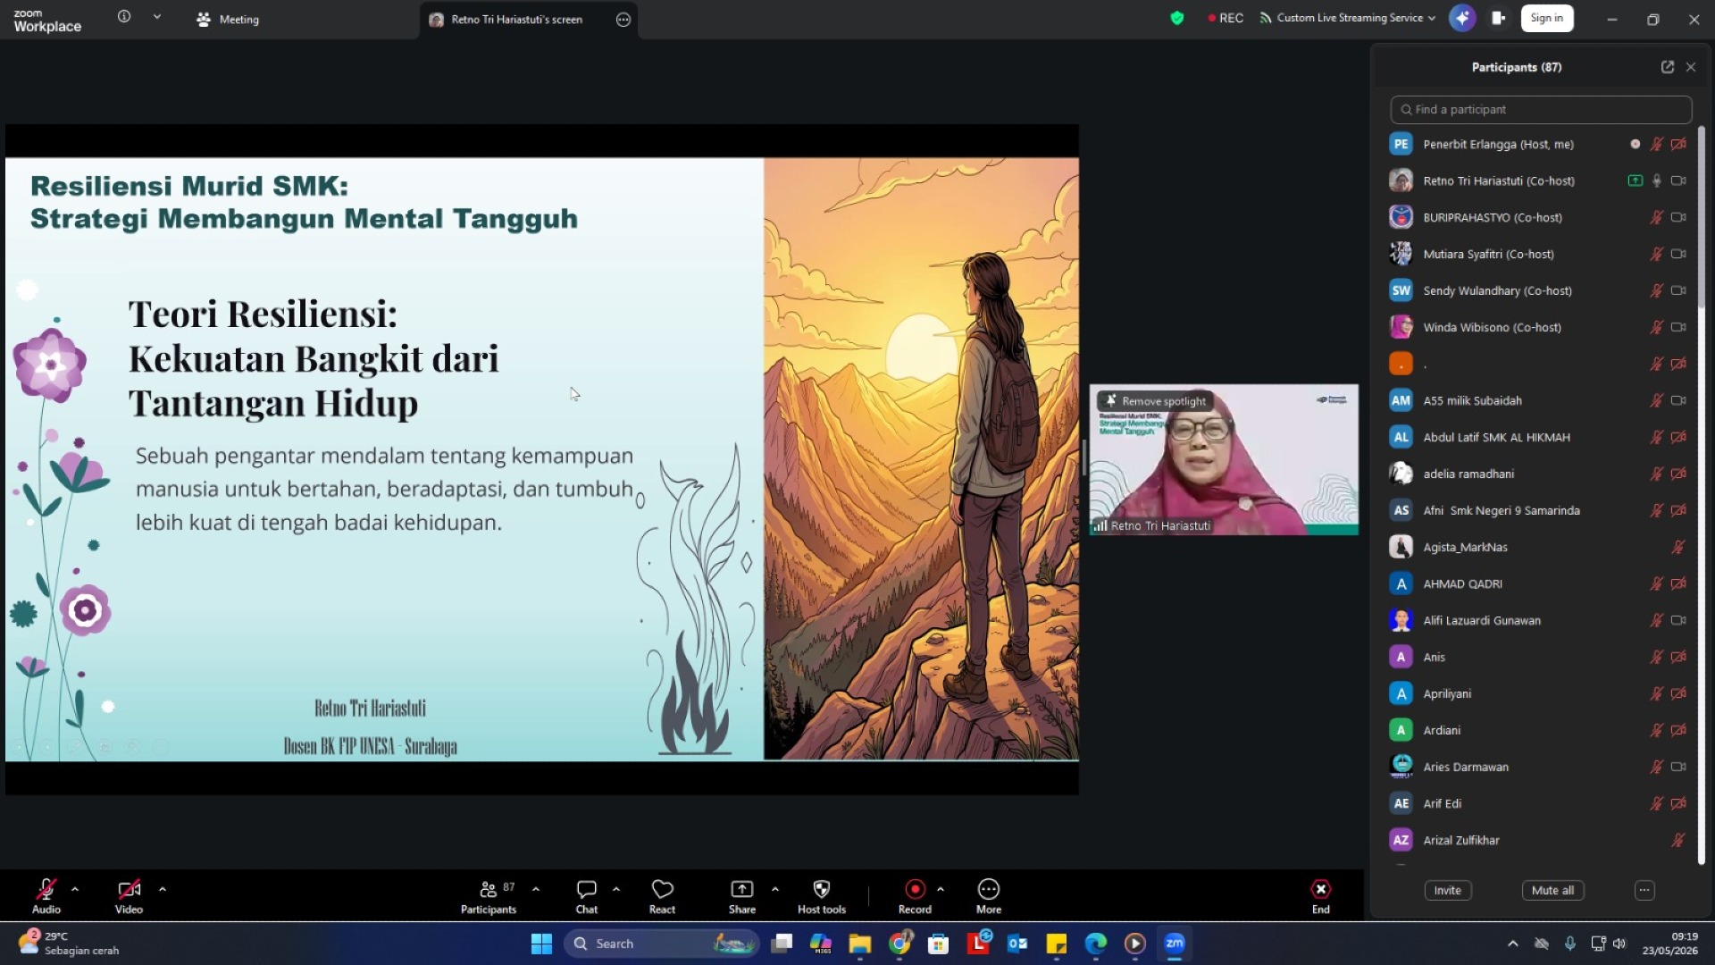Close the Participants panel

pos(1691,67)
